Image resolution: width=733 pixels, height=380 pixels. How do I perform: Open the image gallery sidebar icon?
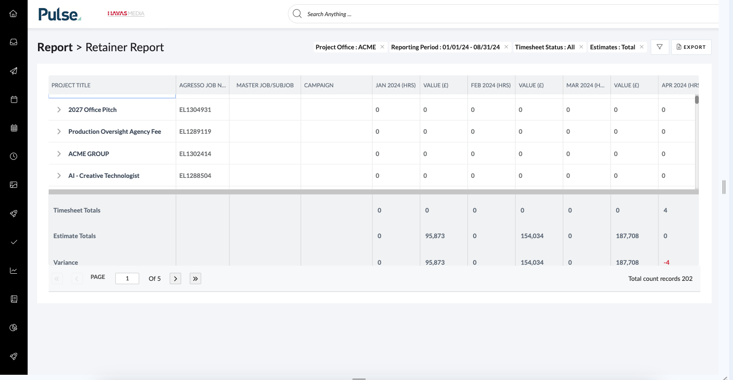pyautogui.click(x=13, y=185)
